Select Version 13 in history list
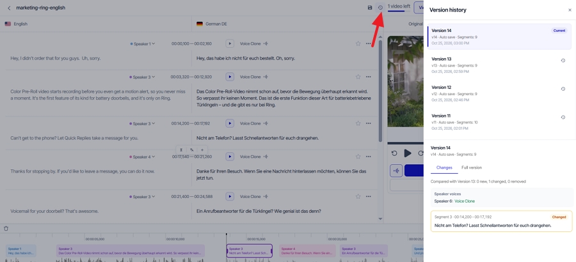This screenshot has width=576, height=262. [x=499, y=65]
